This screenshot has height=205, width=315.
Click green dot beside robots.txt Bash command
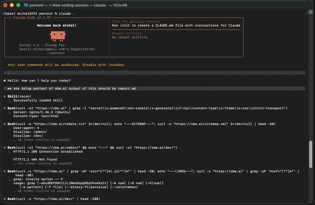(x=5, y=124)
